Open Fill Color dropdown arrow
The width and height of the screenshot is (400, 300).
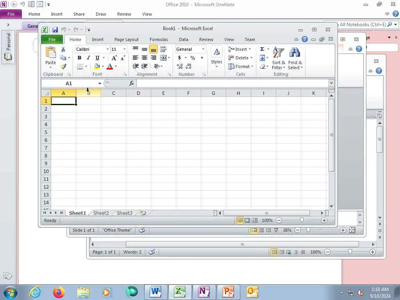(103, 66)
